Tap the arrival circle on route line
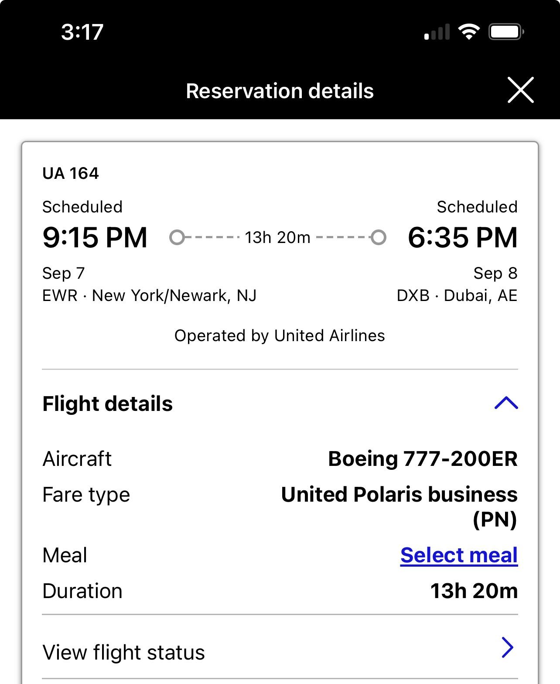Viewport: 560px width, 684px height. pyautogui.click(x=379, y=237)
